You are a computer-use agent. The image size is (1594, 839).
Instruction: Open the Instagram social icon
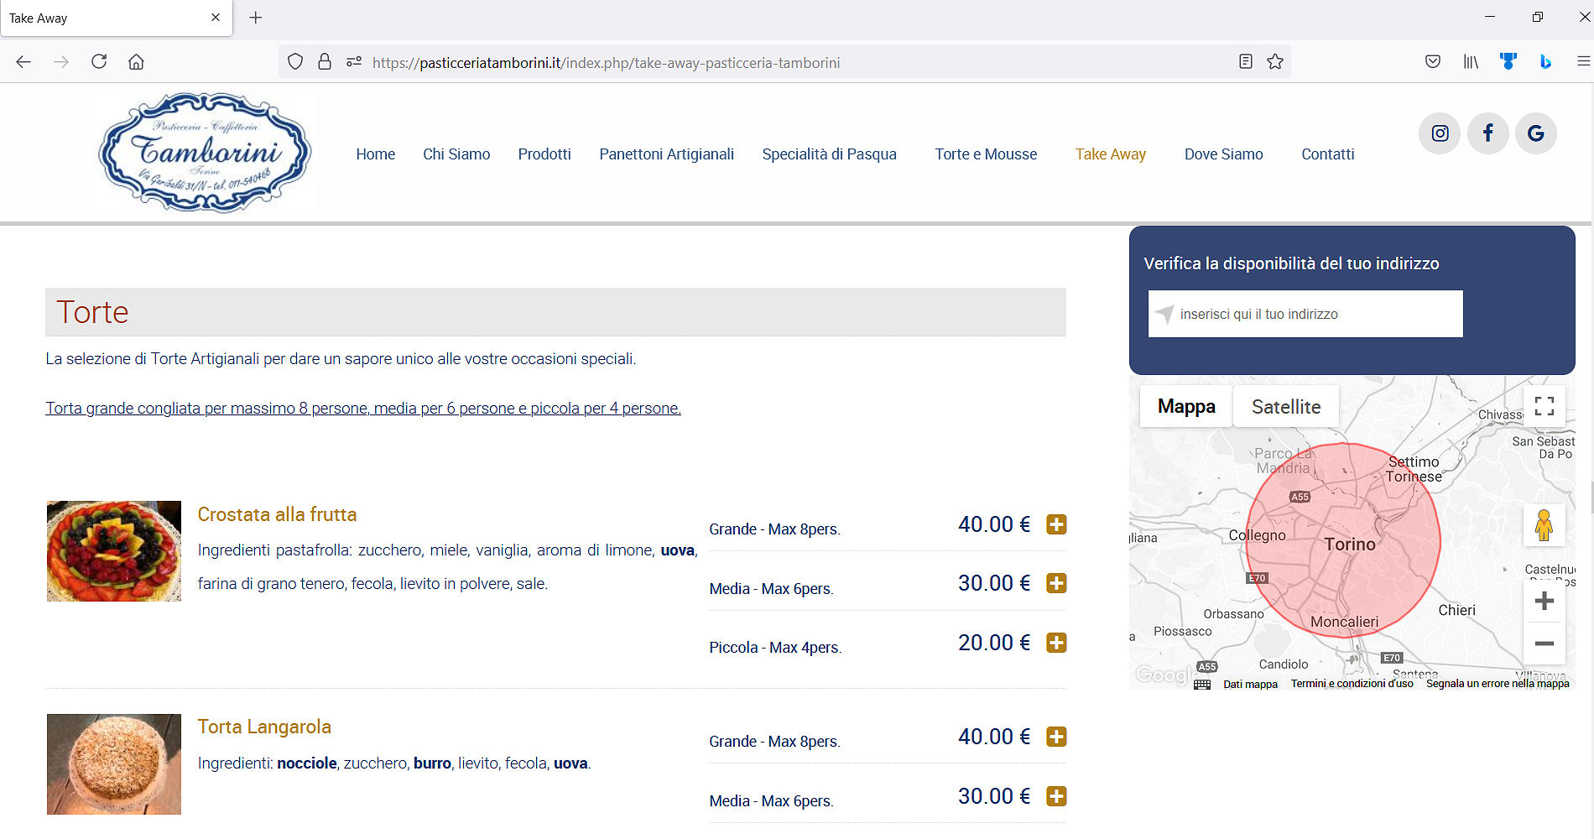[x=1440, y=133]
